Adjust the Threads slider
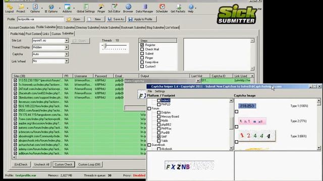 105,46
